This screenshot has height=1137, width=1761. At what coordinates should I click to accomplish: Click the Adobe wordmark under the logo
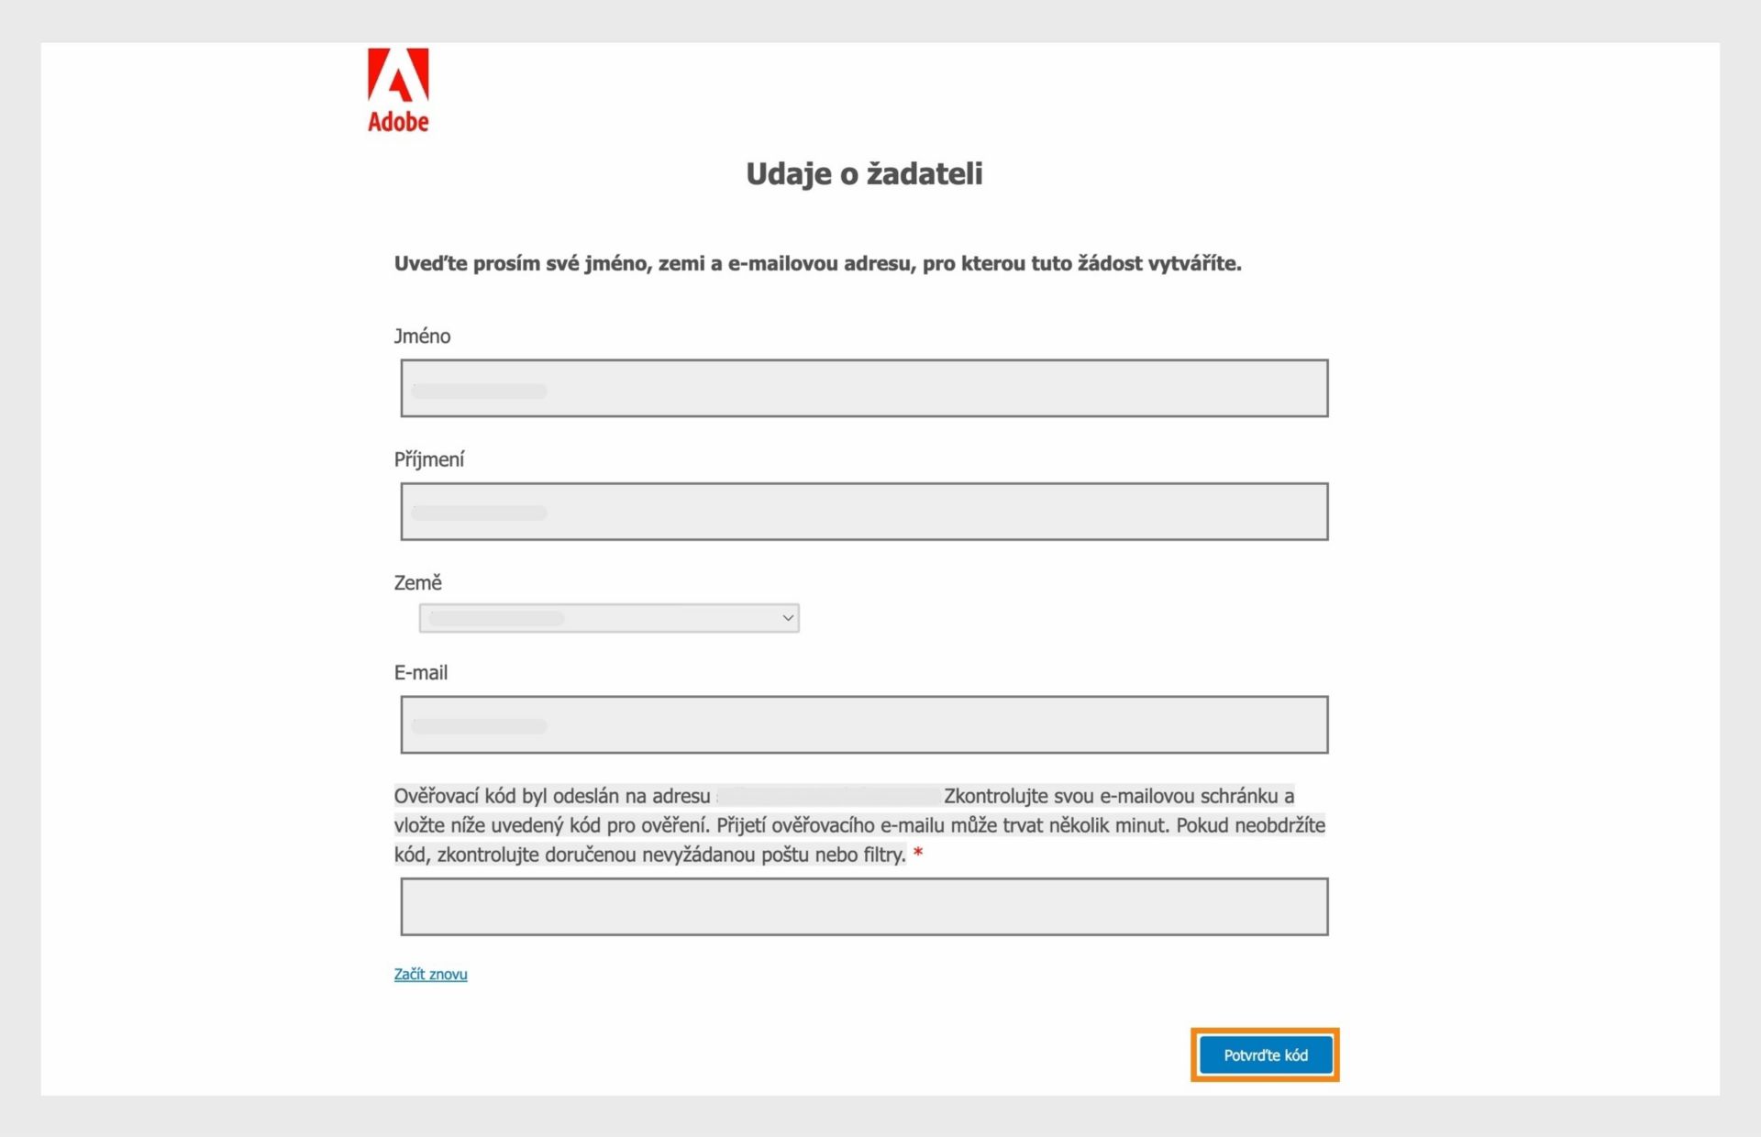coord(398,121)
